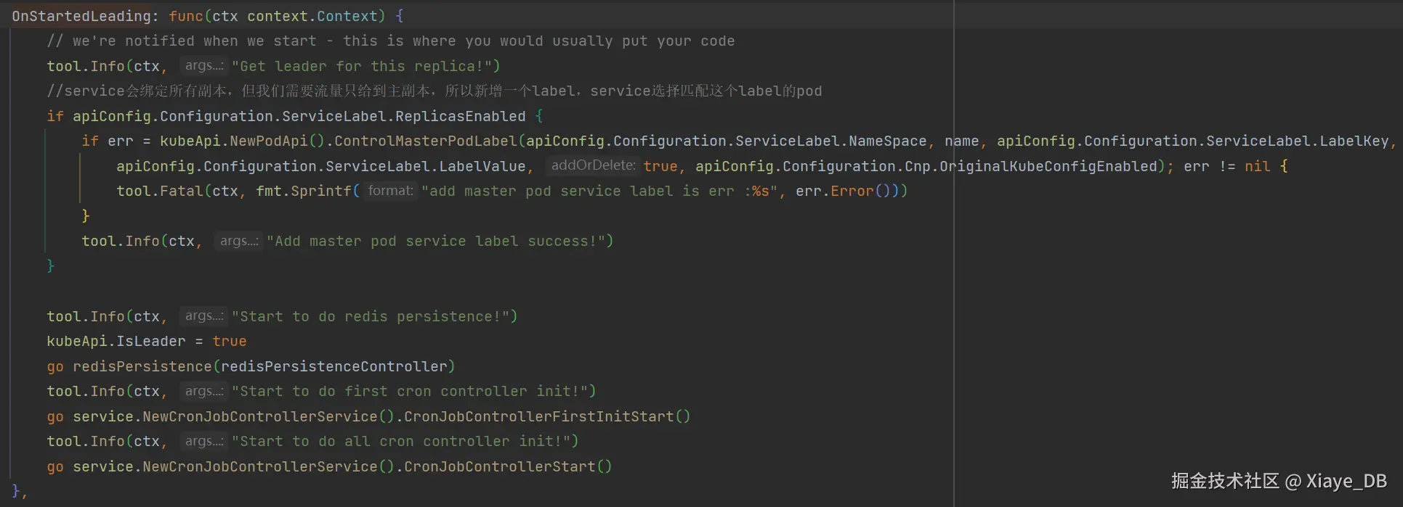The height and width of the screenshot is (507, 1403).
Task: Click the Xiaye_DB watermark text
Action: 1346,481
